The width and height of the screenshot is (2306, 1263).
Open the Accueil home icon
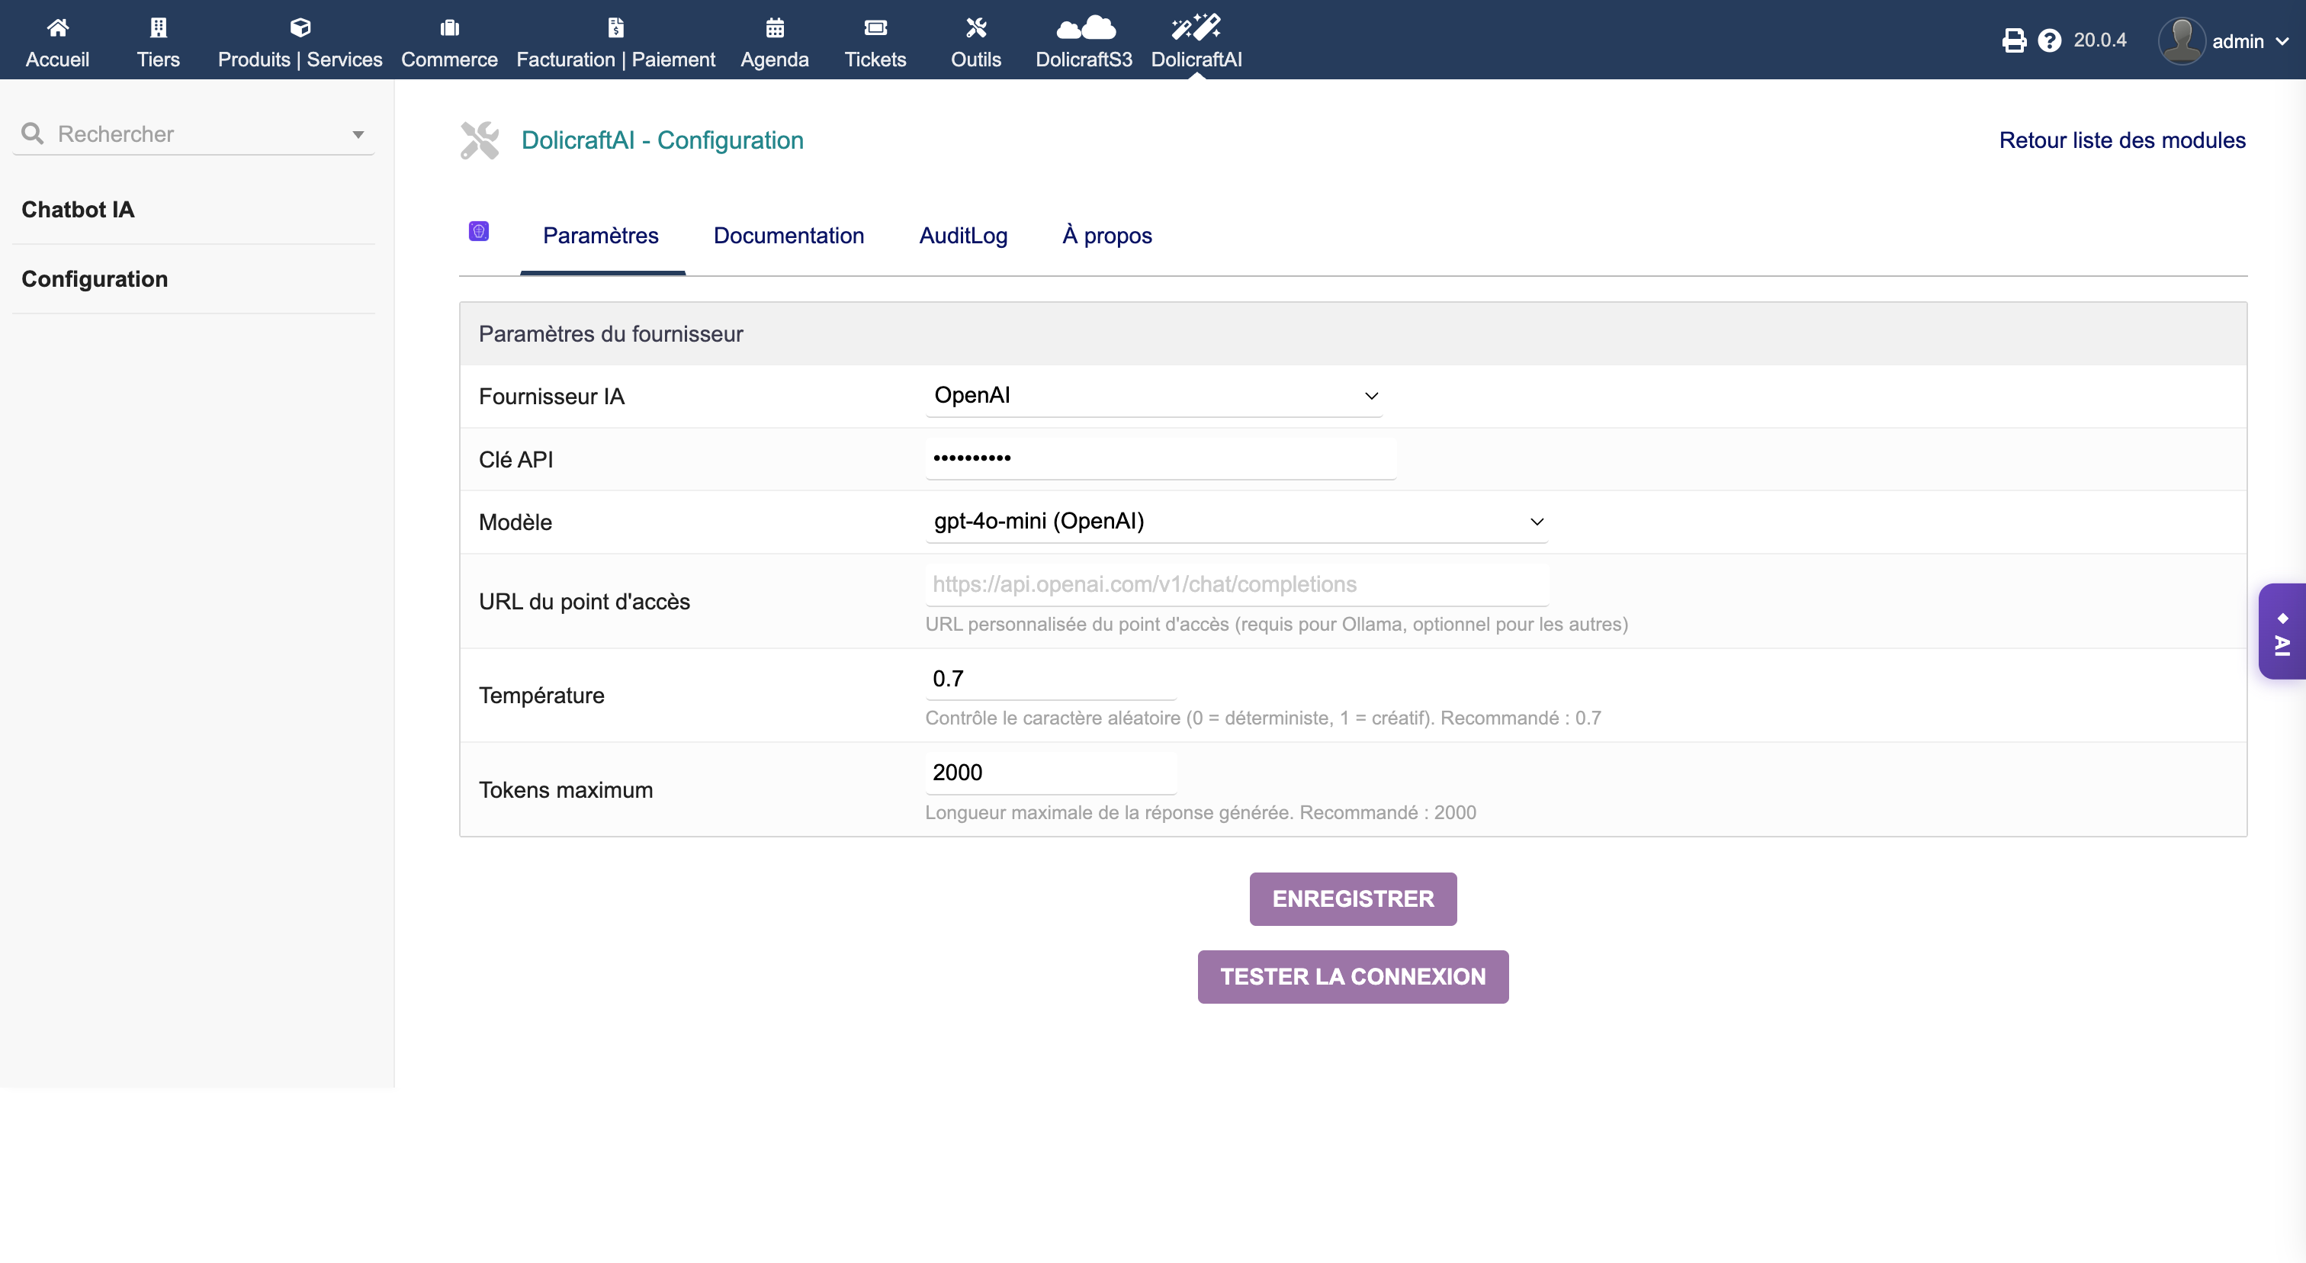point(57,27)
